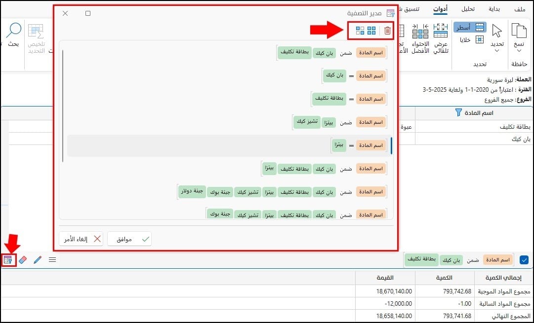Open filter manager icon in bottom filter bar

tap(8, 260)
